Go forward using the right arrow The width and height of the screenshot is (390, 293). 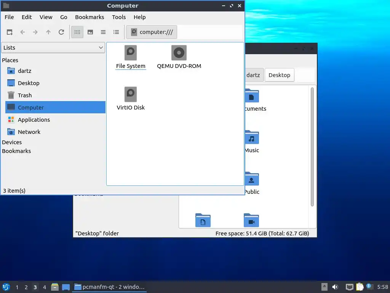(35, 32)
